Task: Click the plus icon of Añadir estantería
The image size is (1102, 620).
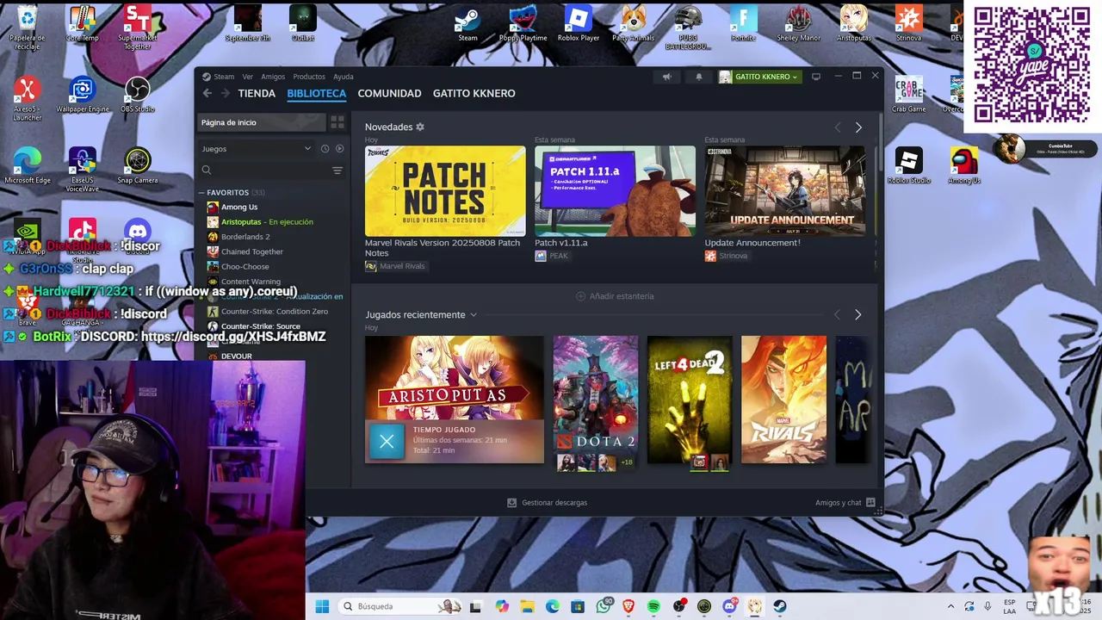Action: (580, 296)
